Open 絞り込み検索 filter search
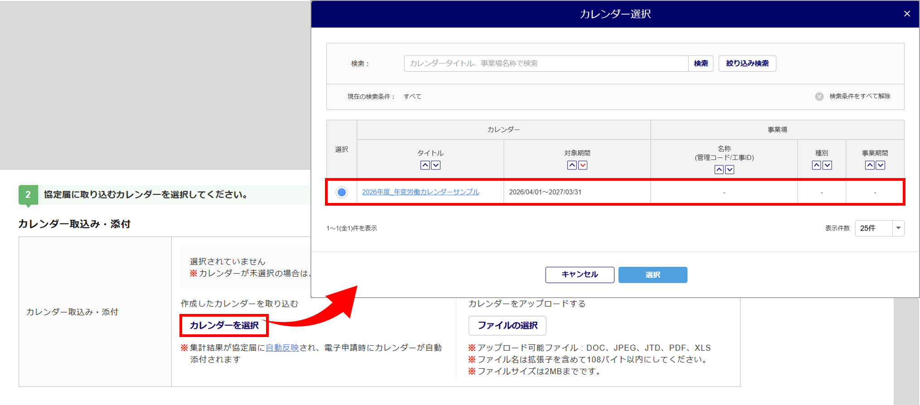 click(747, 63)
